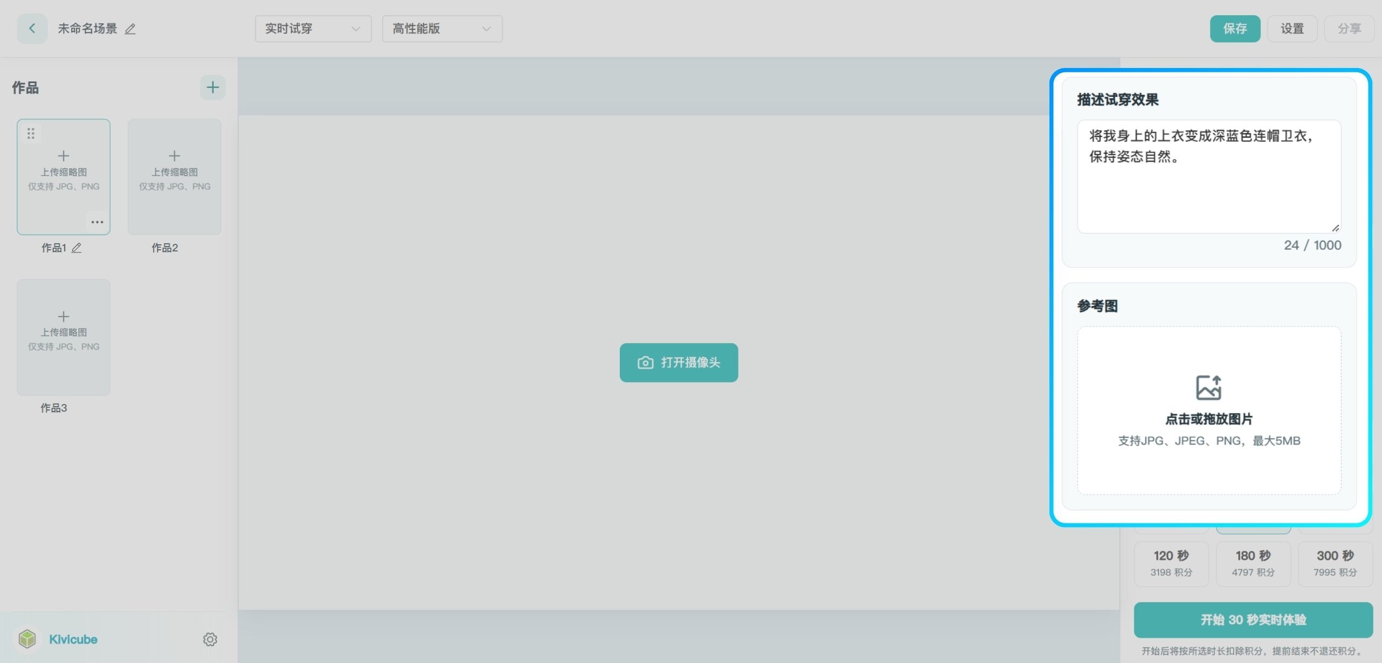
Task: Click the 分享 button
Action: [1349, 29]
